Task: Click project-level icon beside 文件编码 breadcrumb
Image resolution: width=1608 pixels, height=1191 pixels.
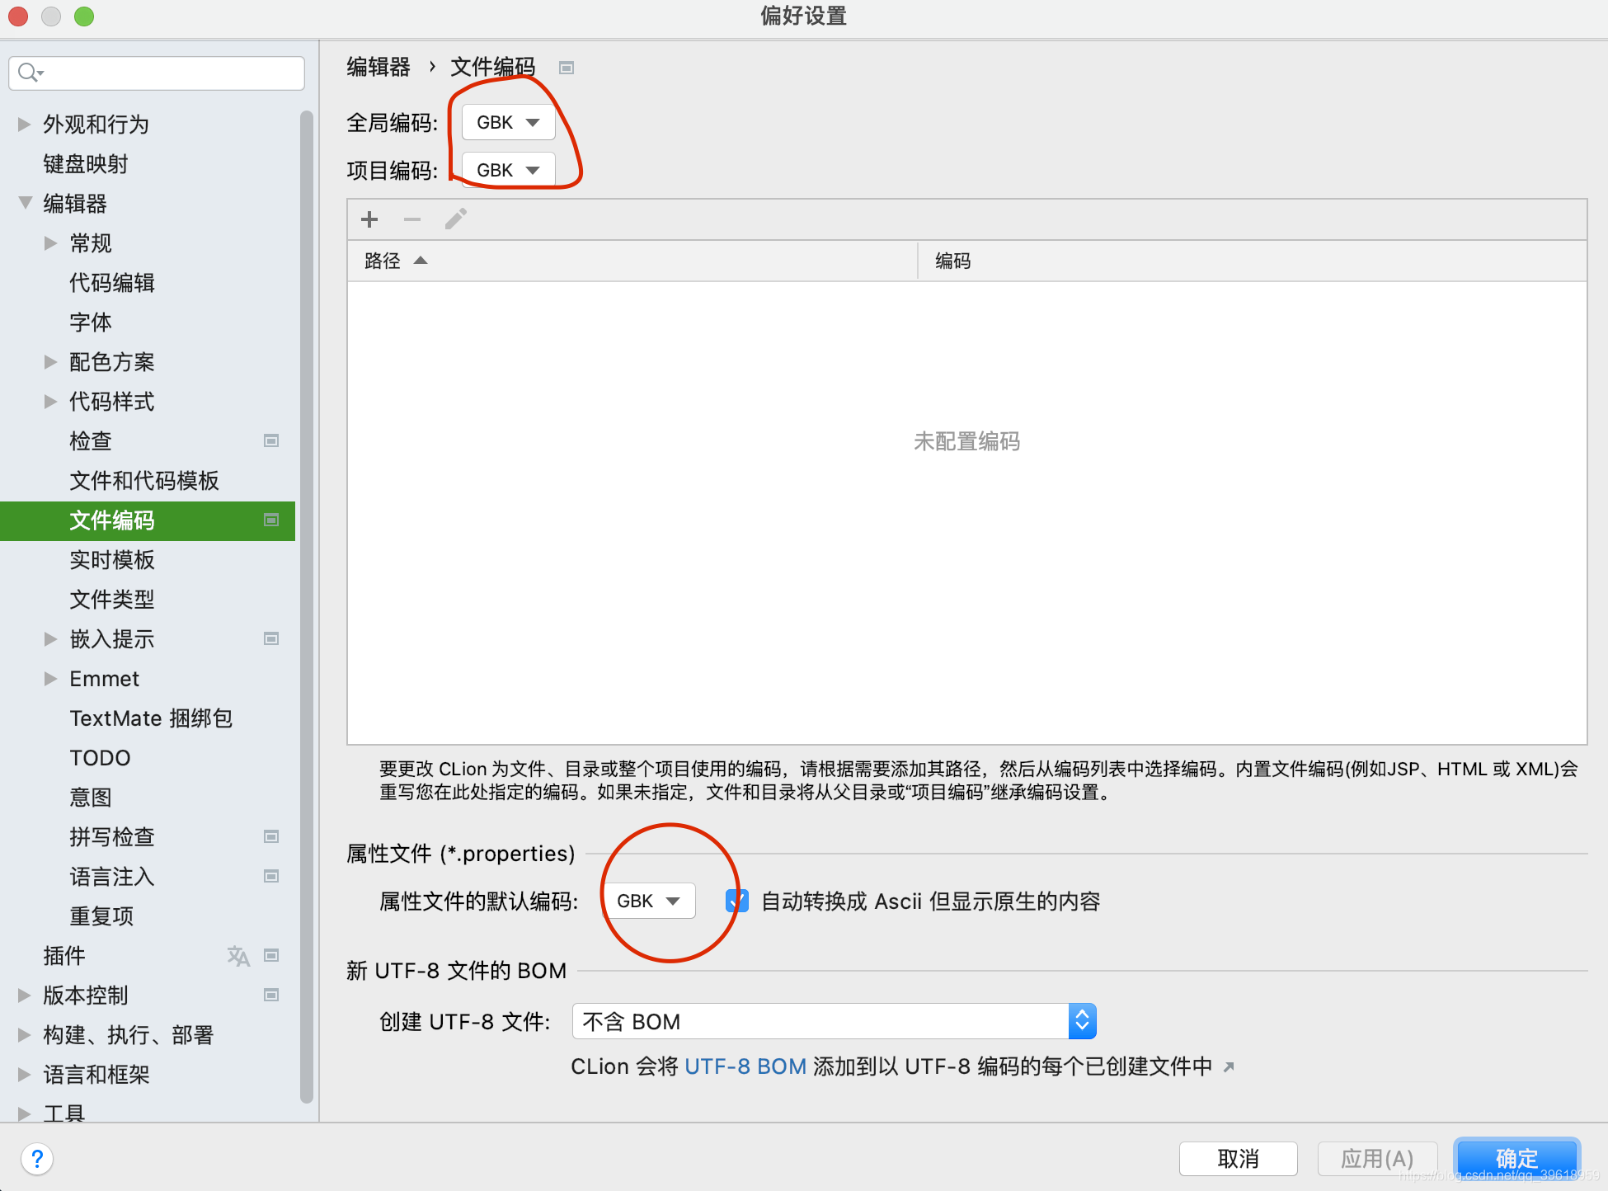Action: coord(567,68)
